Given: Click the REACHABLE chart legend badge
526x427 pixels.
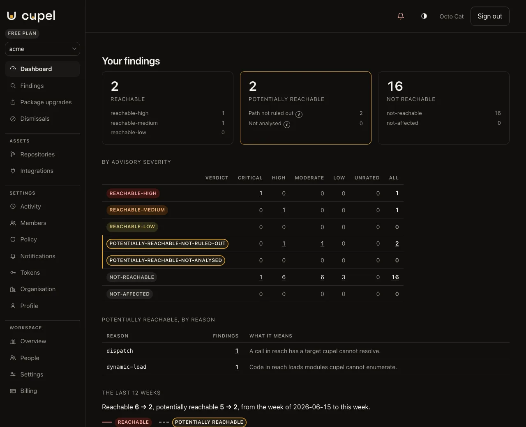Looking at the screenshot, I should click(x=133, y=422).
